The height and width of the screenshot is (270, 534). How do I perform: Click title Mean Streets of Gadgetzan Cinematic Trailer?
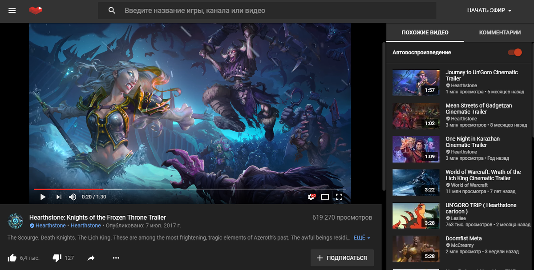pos(479,109)
